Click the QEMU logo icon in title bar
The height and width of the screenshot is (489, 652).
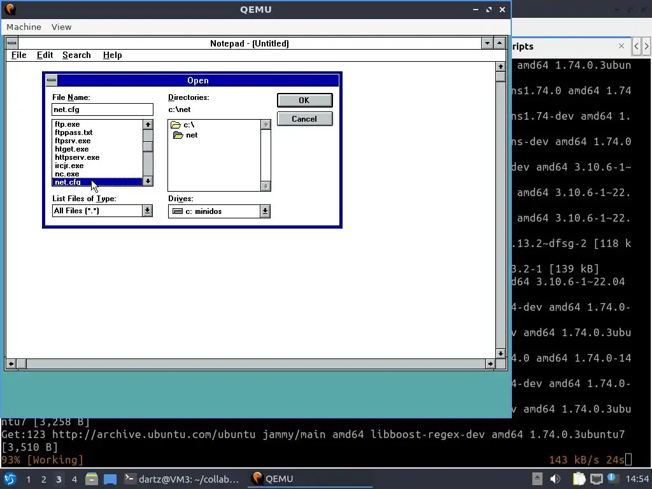click(10, 9)
